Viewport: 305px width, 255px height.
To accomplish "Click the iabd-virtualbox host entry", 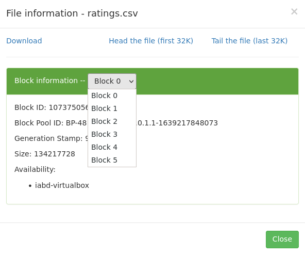I will point(62,185).
